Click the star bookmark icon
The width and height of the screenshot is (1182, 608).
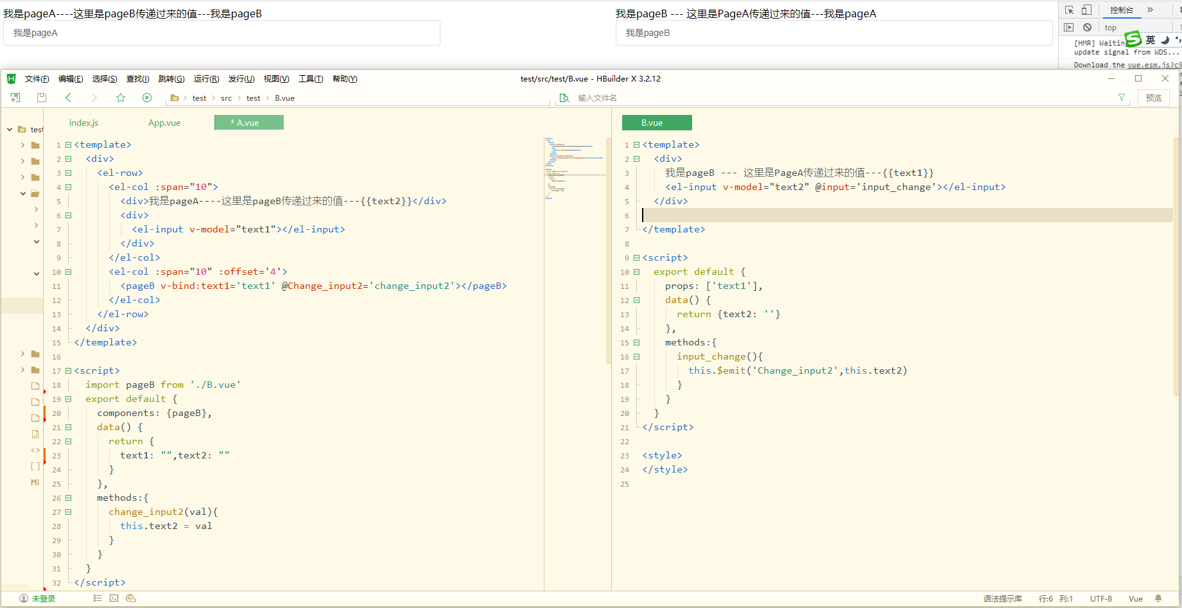(x=121, y=98)
